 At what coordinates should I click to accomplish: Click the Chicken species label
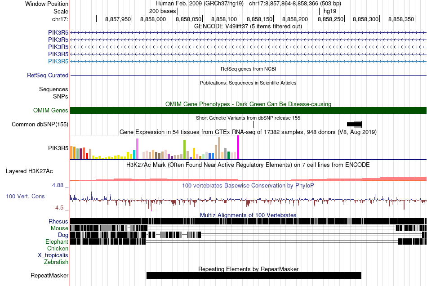click(x=58, y=248)
